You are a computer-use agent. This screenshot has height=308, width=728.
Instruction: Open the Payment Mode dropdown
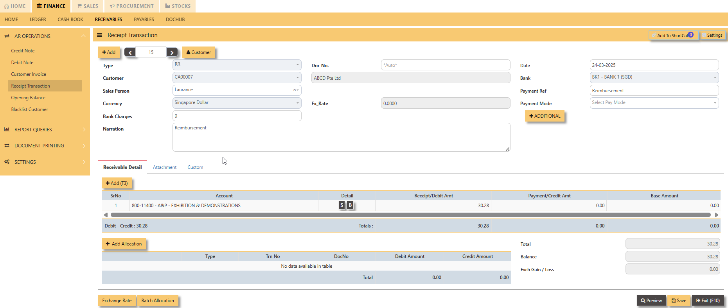[654, 103]
